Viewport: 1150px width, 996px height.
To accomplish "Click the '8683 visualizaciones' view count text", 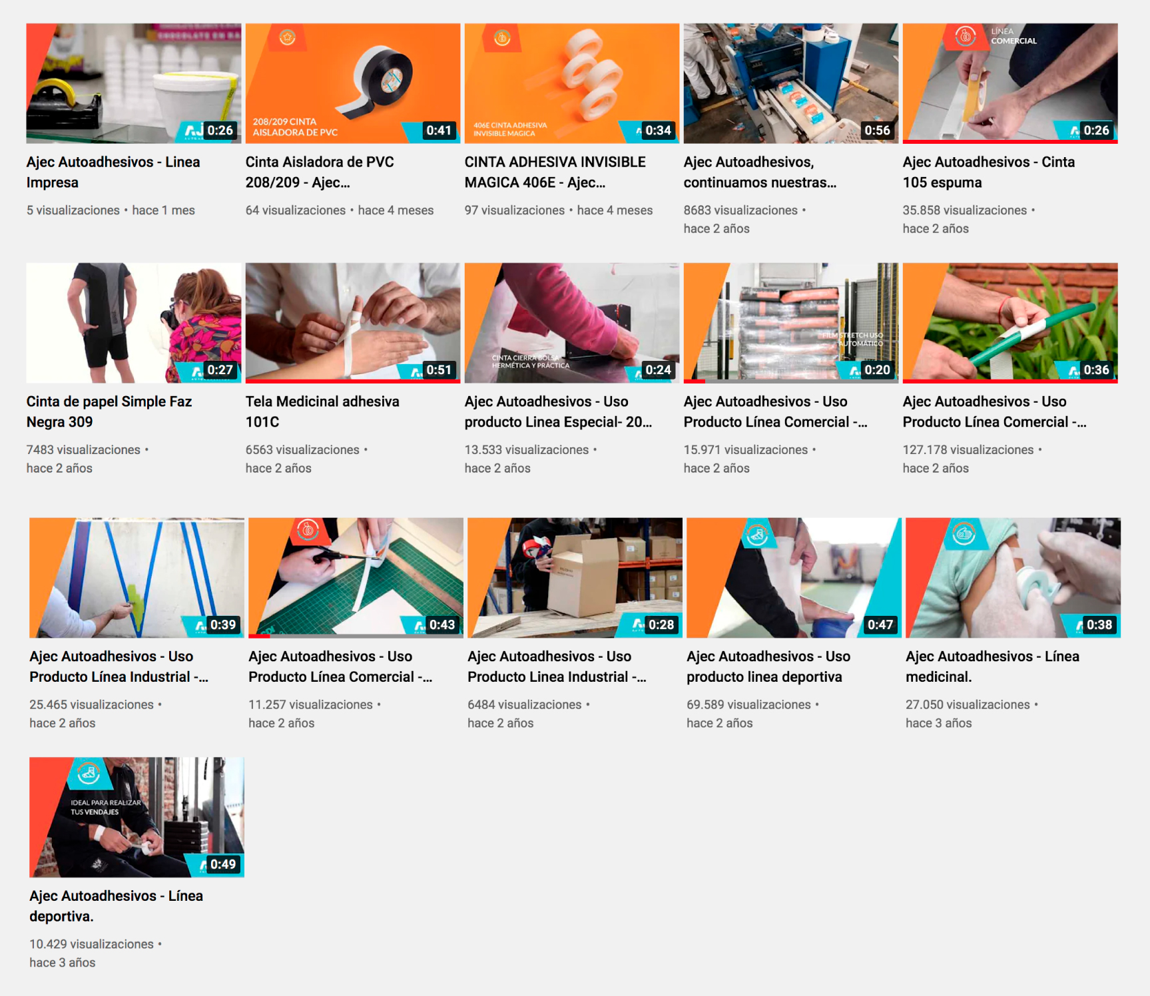I will (x=740, y=210).
